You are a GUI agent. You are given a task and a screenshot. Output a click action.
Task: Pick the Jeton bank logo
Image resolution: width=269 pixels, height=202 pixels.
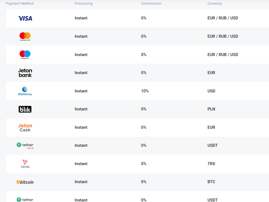coord(25,73)
